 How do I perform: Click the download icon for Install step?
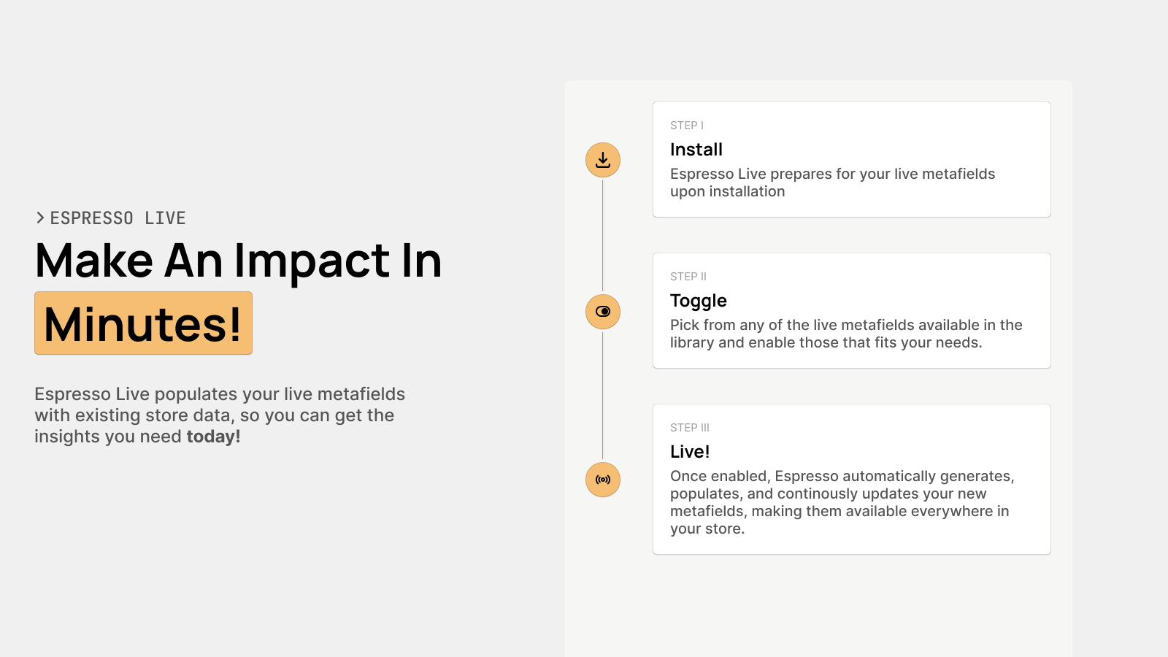tap(603, 160)
